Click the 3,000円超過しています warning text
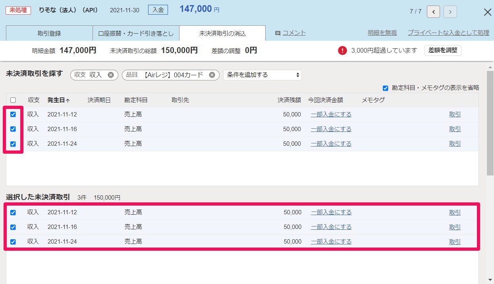Viewport: 494px width, 284px height. point(384,50)
